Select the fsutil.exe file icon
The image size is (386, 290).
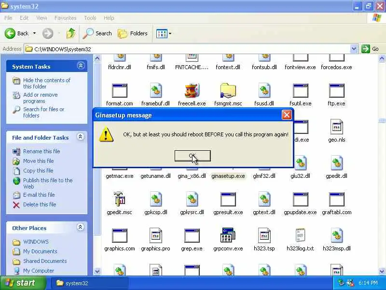300,90
